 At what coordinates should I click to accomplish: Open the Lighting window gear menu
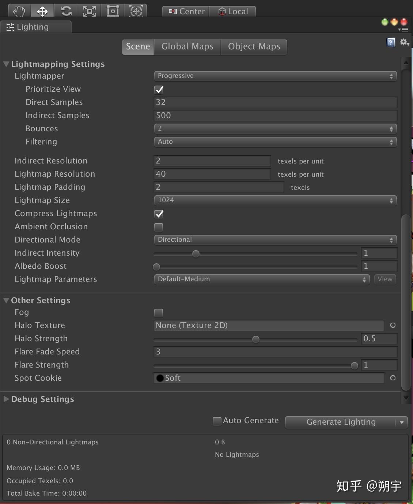tap(404, 42)
